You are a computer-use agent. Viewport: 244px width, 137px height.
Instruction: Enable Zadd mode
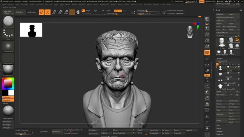point(108,11)
